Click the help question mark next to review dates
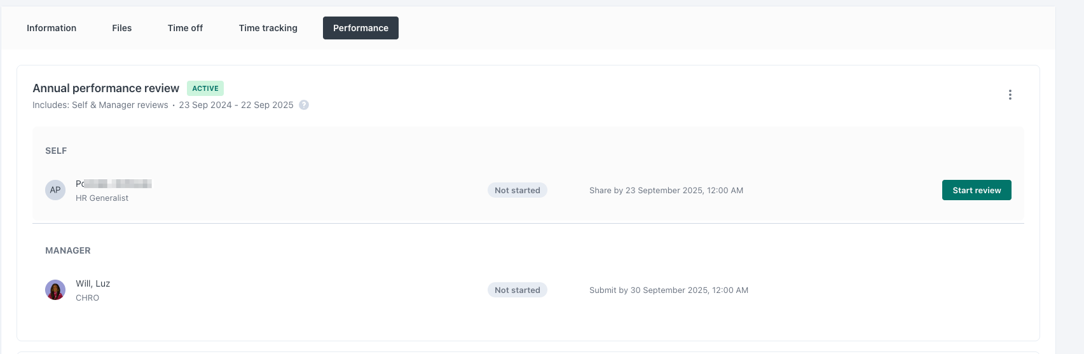 304,105
